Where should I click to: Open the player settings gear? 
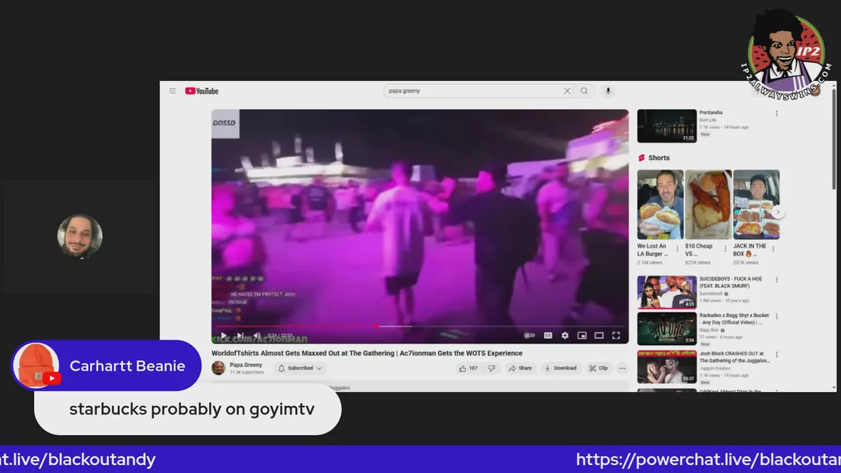click(565, 336)
